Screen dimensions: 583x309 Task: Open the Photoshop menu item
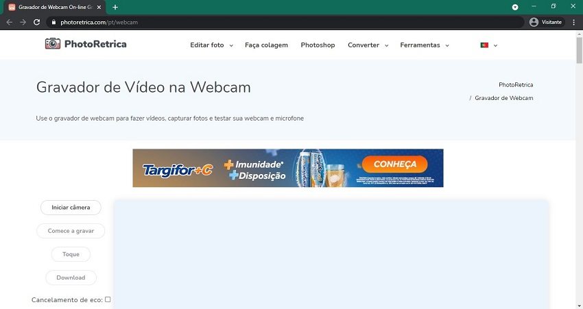(318, 45)
